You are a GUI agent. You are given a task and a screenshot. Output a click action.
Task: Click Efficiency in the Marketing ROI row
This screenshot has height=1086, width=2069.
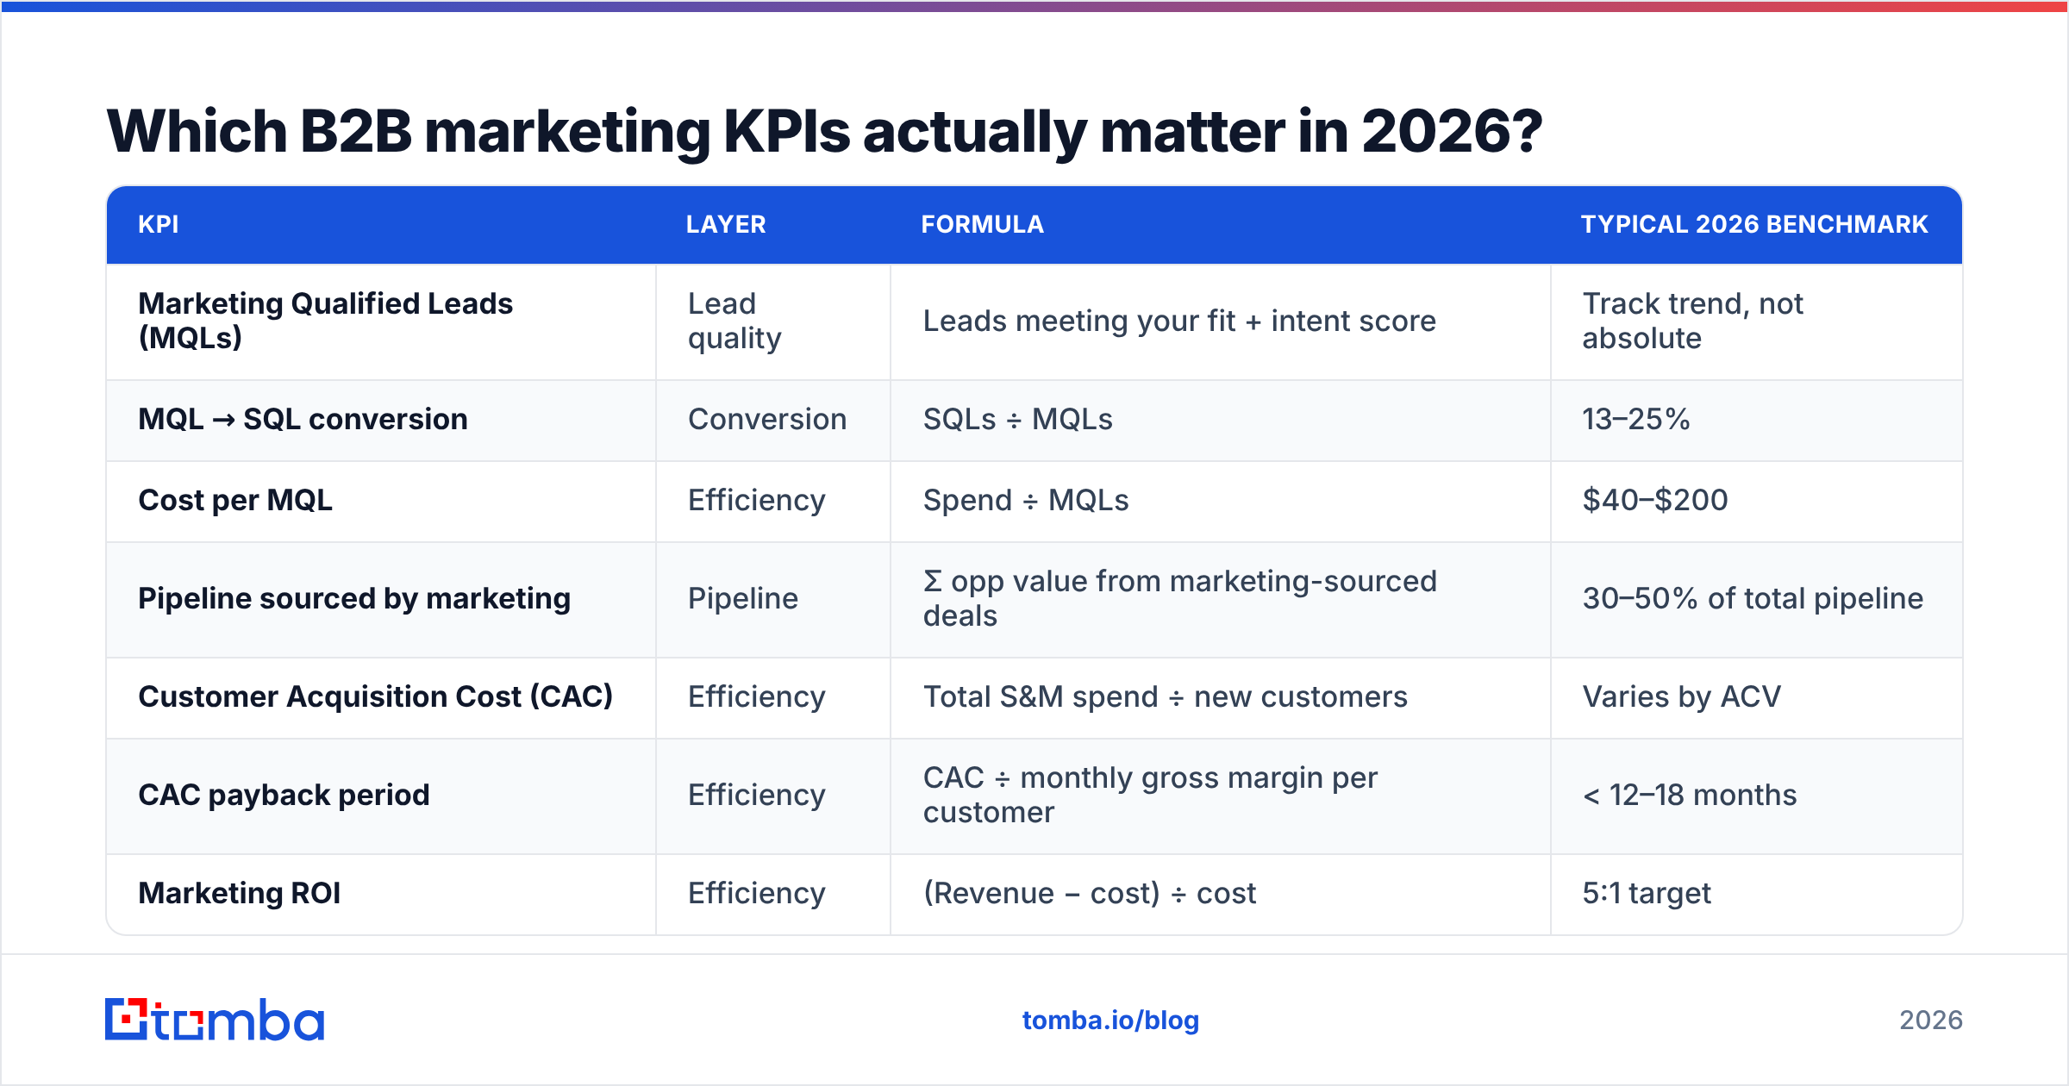[x=757, y=893]
